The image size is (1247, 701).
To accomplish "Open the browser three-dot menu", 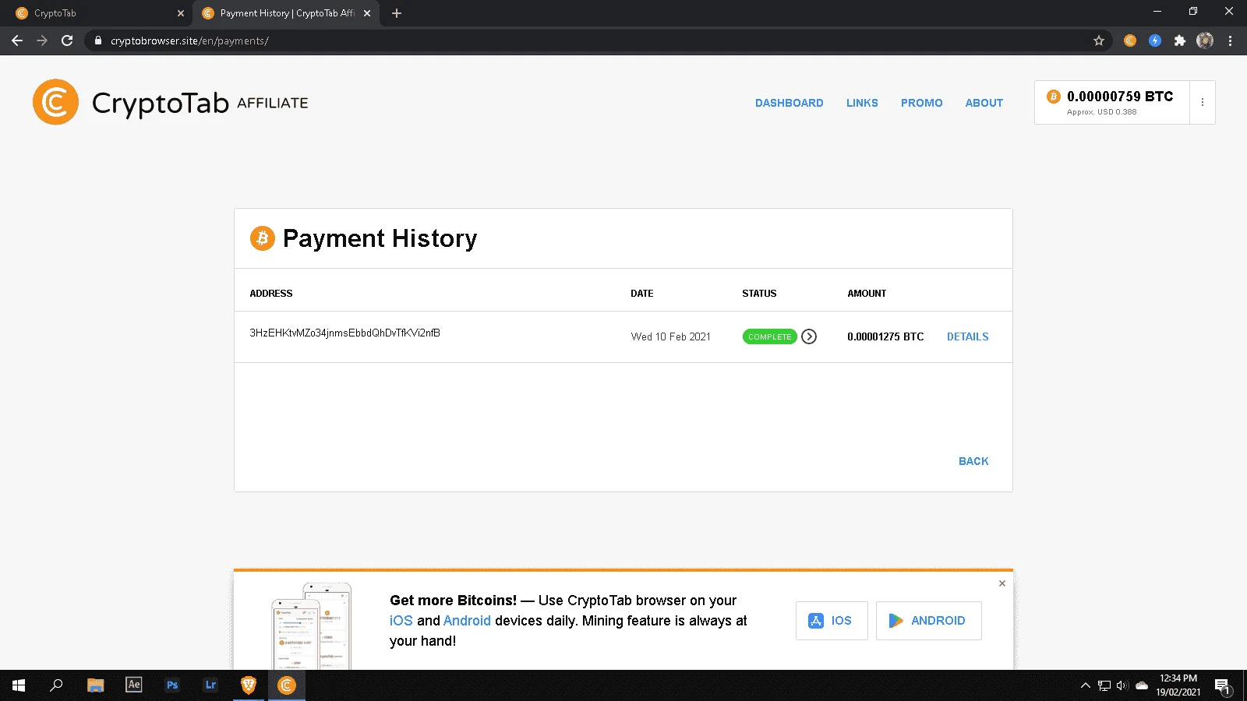I will pos(1231,41).
